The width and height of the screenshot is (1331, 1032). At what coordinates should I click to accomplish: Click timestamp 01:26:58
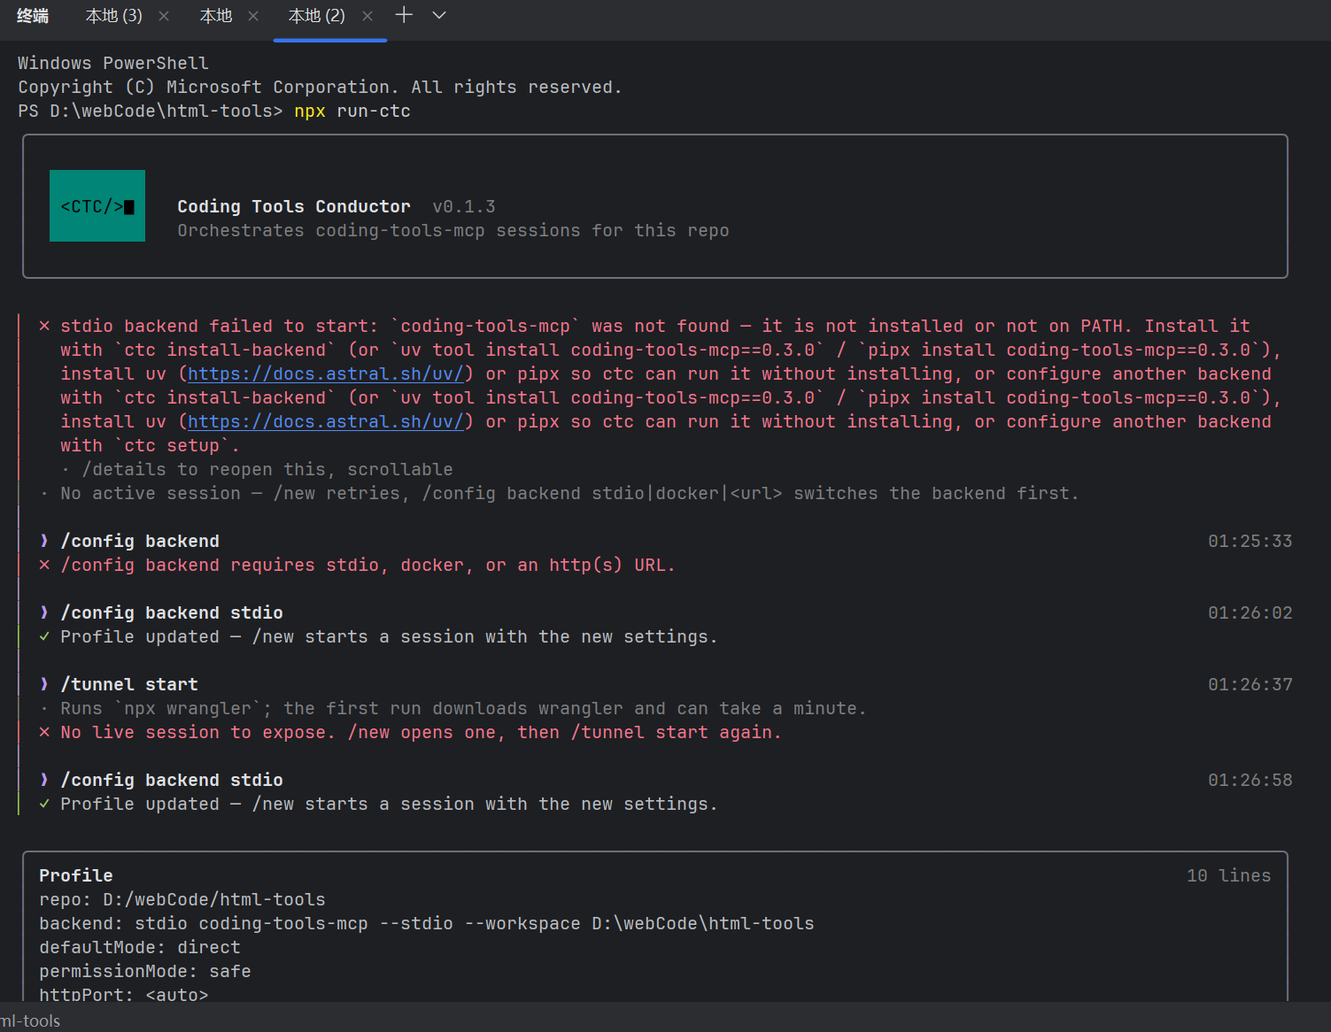tap(1250, 780)
